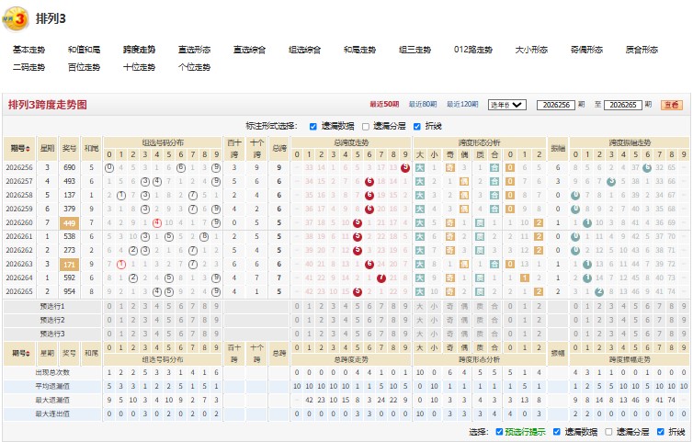Click the 最大遗漏值 statistics row label
This screenshot has height=442, width=693.
[52, 400]
